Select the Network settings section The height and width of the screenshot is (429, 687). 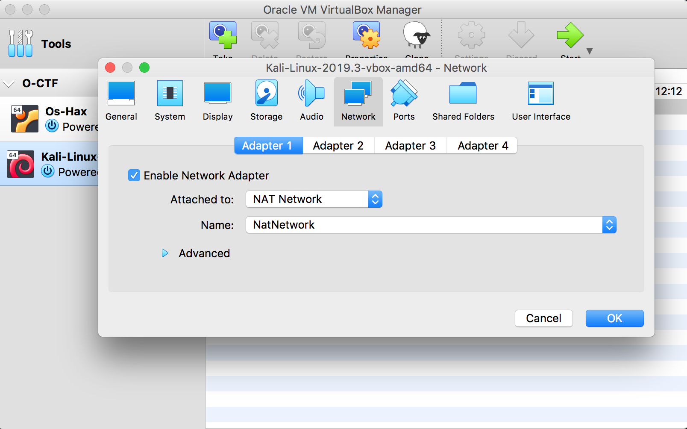click(x=358, y=101)
